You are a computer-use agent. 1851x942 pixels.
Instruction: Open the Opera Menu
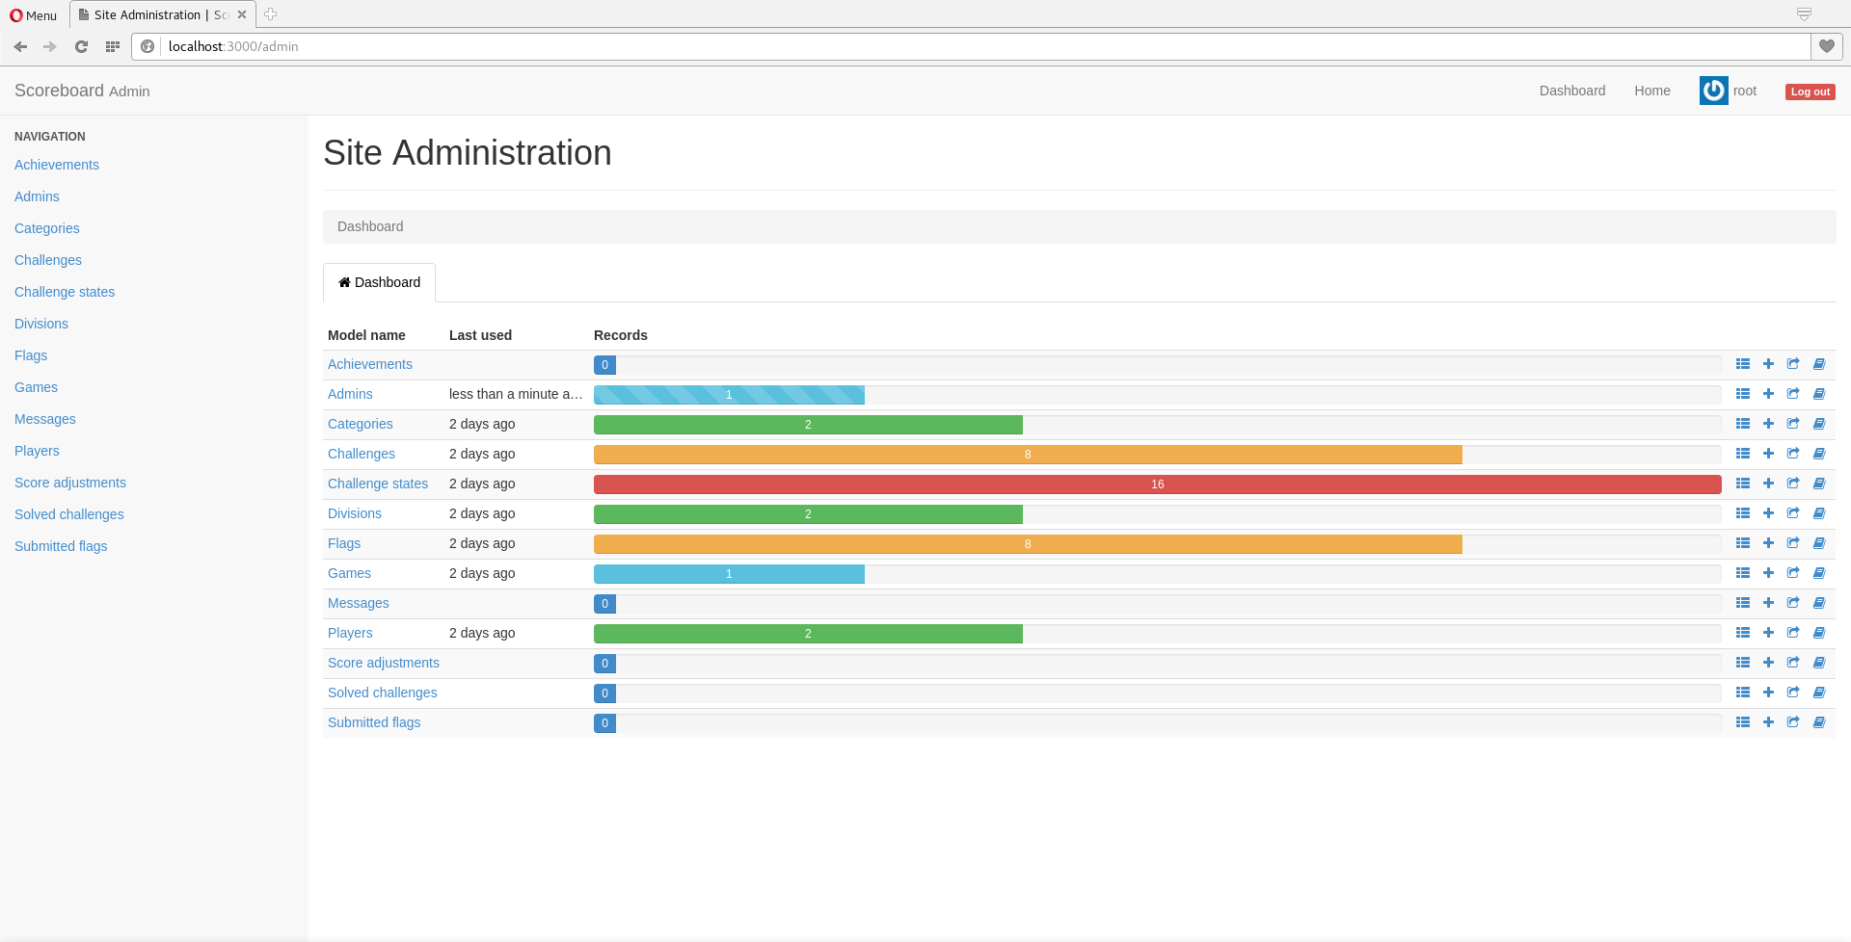click(x=32, y=14)
